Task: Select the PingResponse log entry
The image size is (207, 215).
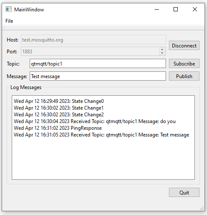Action: [x=58, y=128]
